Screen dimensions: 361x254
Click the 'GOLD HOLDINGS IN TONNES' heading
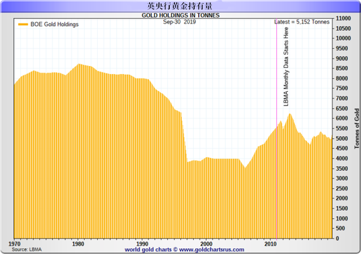tap(180, 16)
